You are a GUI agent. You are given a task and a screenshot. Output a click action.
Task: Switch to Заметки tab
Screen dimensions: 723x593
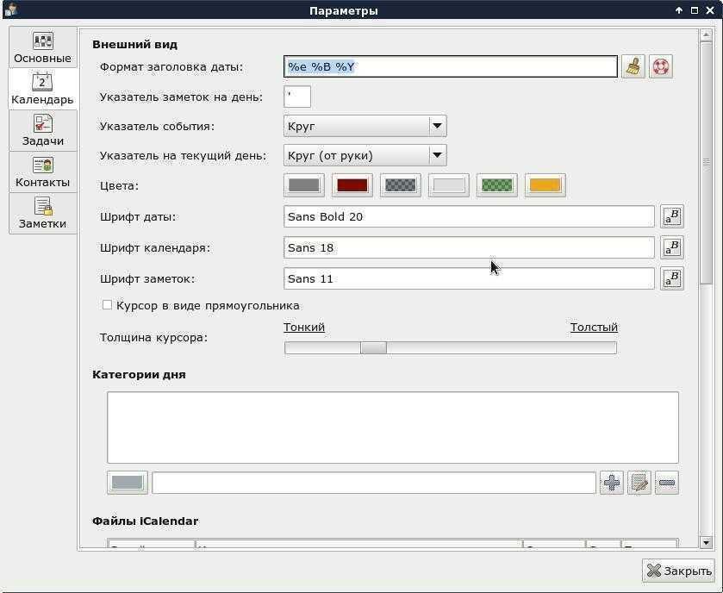click(42, 213)
